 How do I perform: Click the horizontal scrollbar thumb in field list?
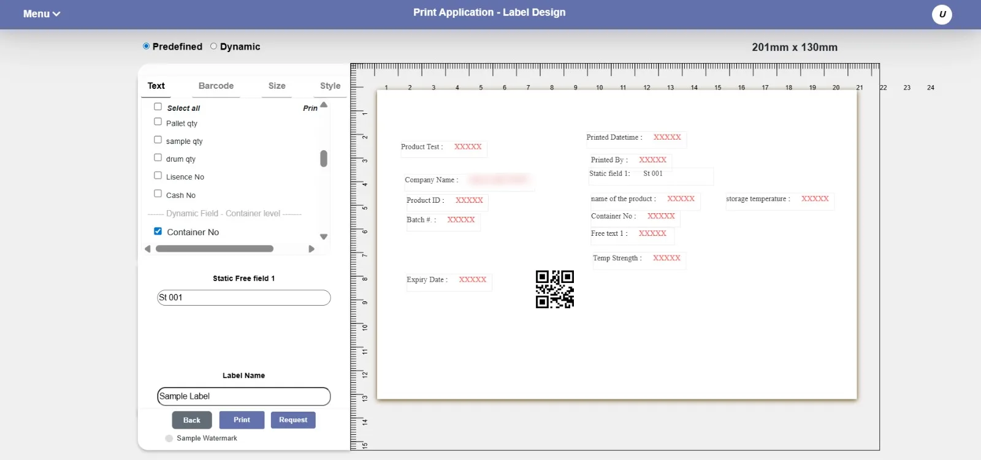(x=215, y=249)
